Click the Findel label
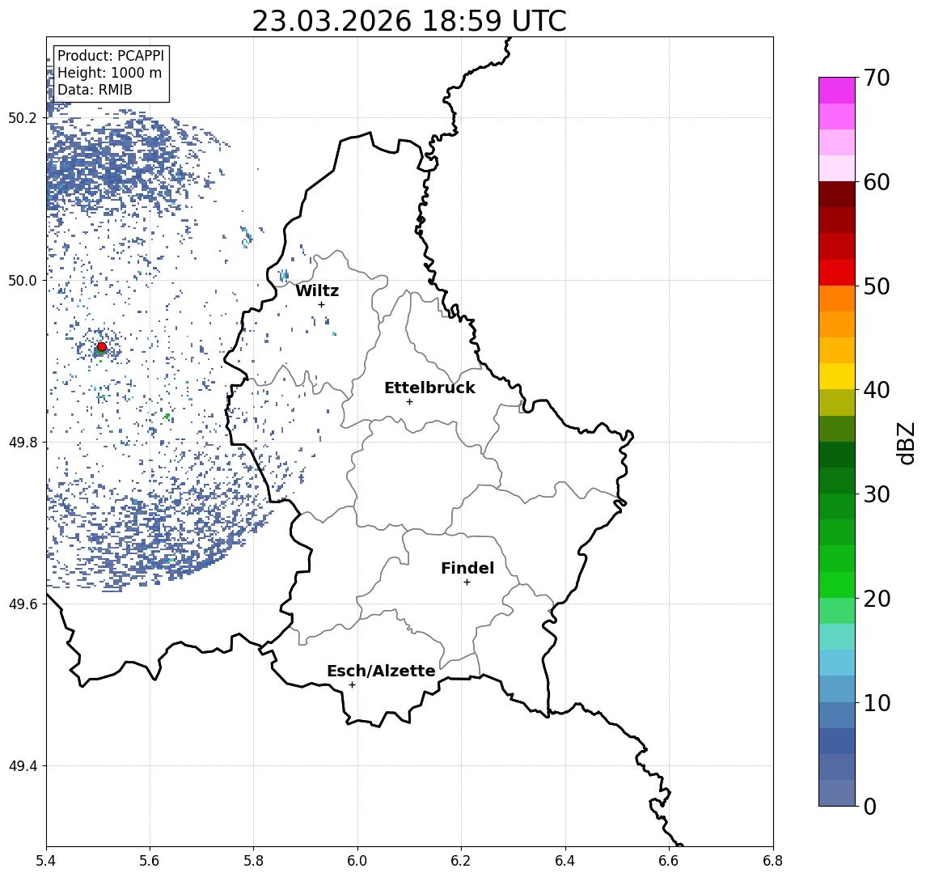Image resolution: width=926 pixels, height=877 pixels. coord(467,568)
